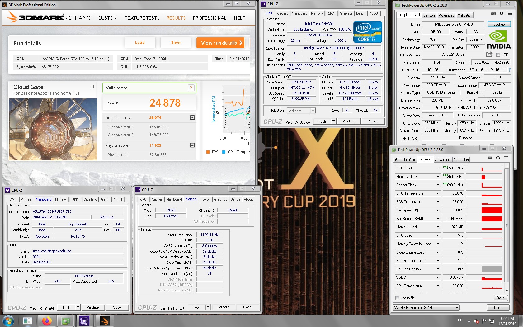523x327 pixels.
Task: Open the hamburger menu in GPU-Z Graphics Card window
Action: (x=510, y=14)
